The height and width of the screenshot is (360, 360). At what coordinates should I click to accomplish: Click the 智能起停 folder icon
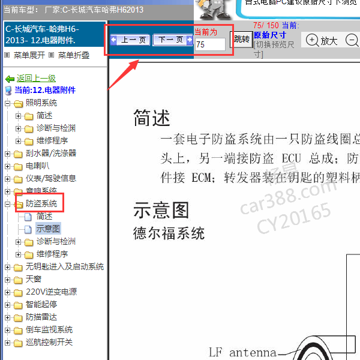click(18, 305)
